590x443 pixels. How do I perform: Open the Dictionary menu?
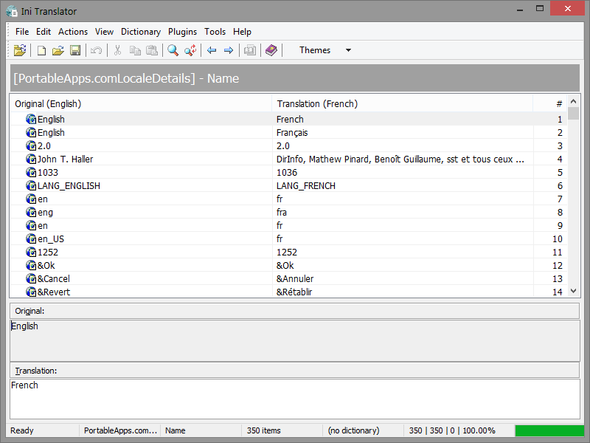pos(140,32)
